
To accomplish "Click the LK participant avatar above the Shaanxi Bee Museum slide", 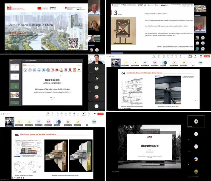I will (x=78, y=121).
